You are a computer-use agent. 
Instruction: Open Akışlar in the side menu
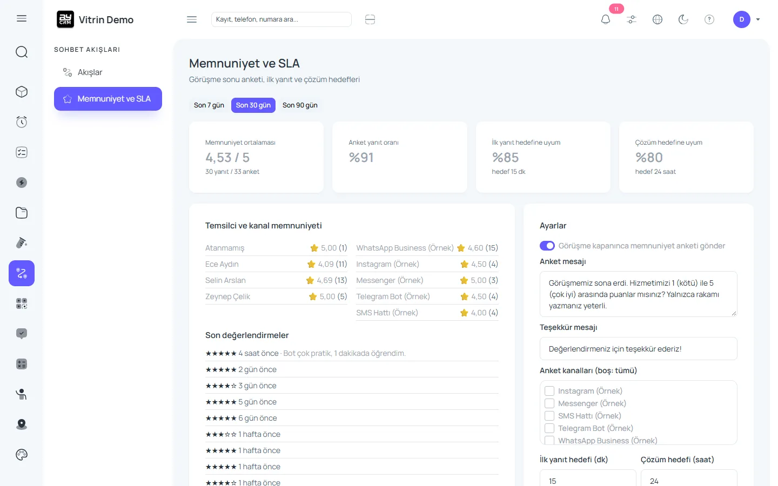coord(108,72)
